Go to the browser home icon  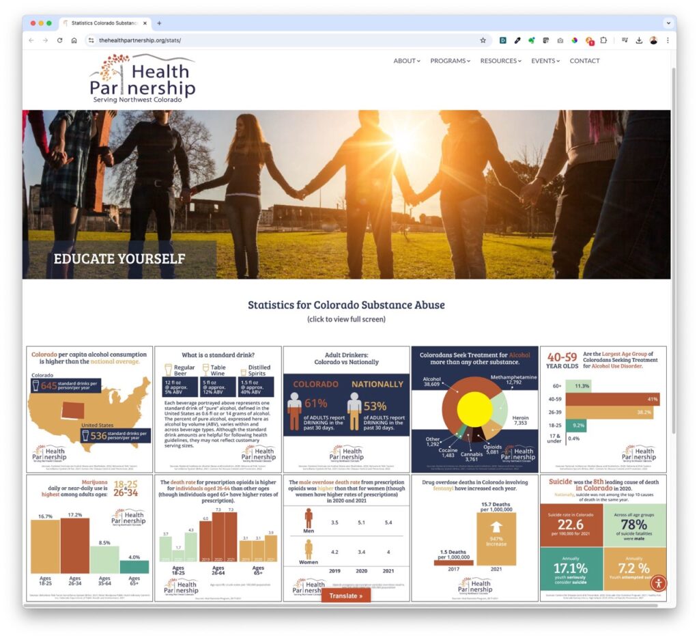pos(74,40)
